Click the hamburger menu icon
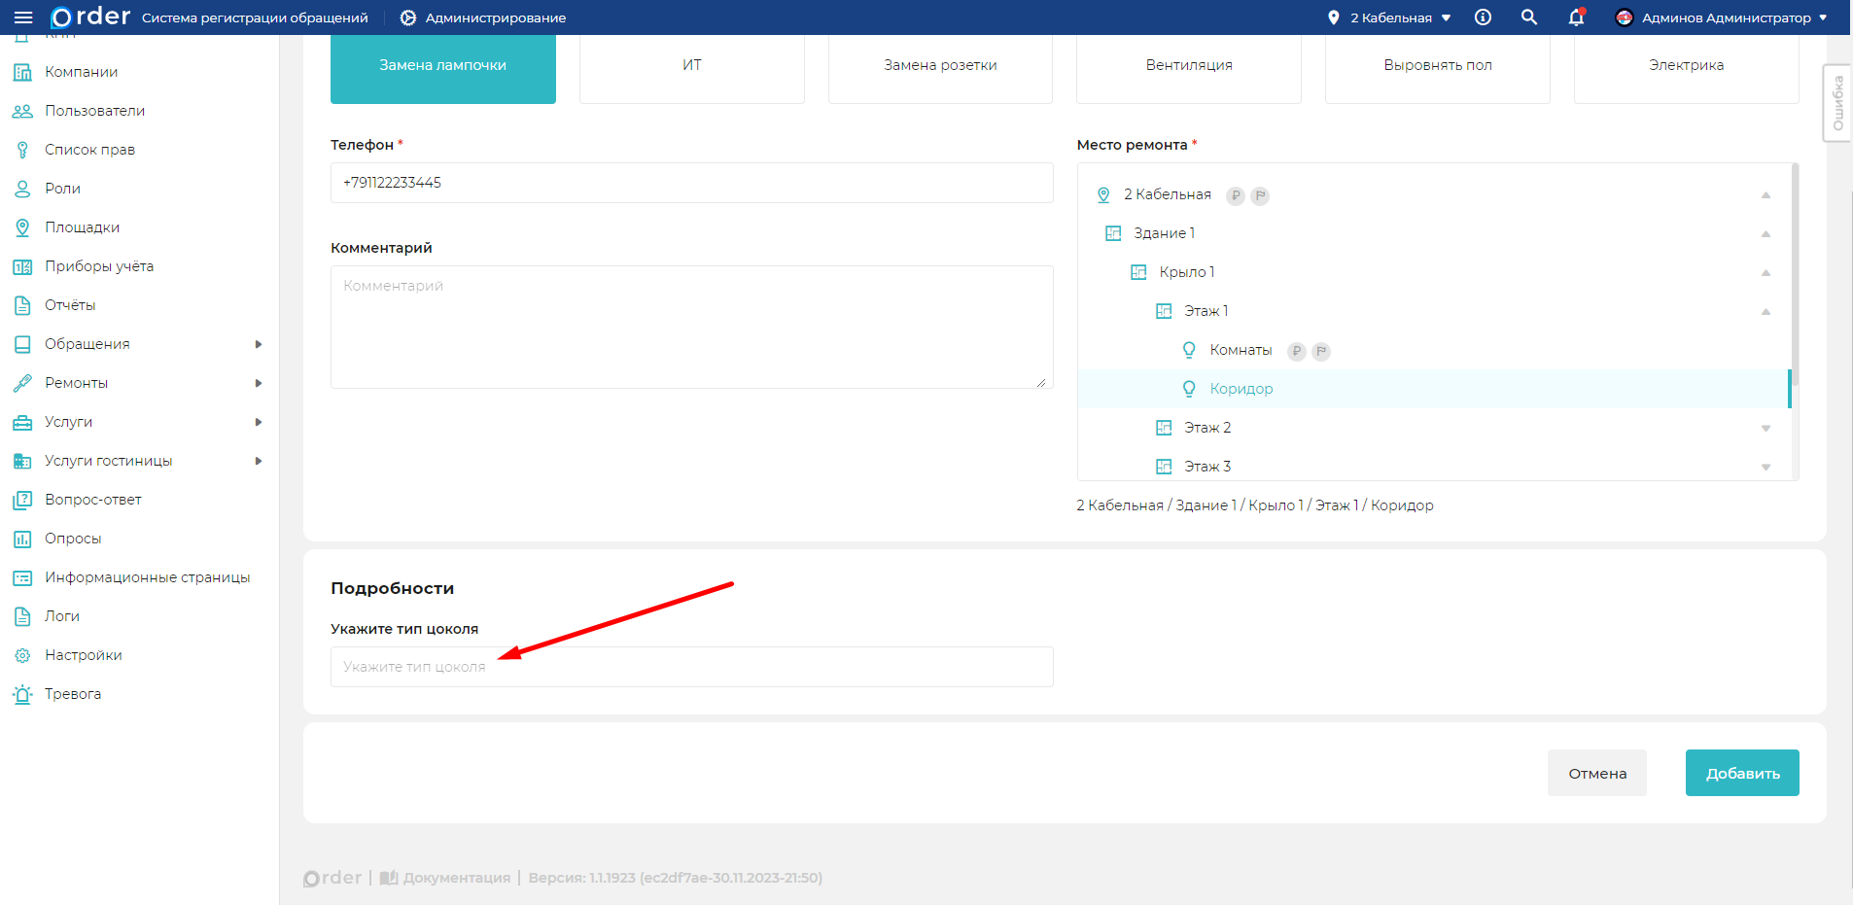 pyautogui.click(x=23, y=17)
